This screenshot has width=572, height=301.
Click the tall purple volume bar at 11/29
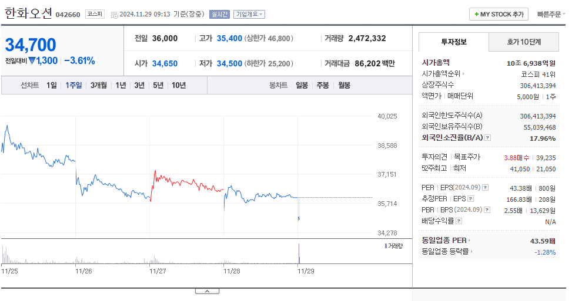pyautogui.click(x=299, y=253)
